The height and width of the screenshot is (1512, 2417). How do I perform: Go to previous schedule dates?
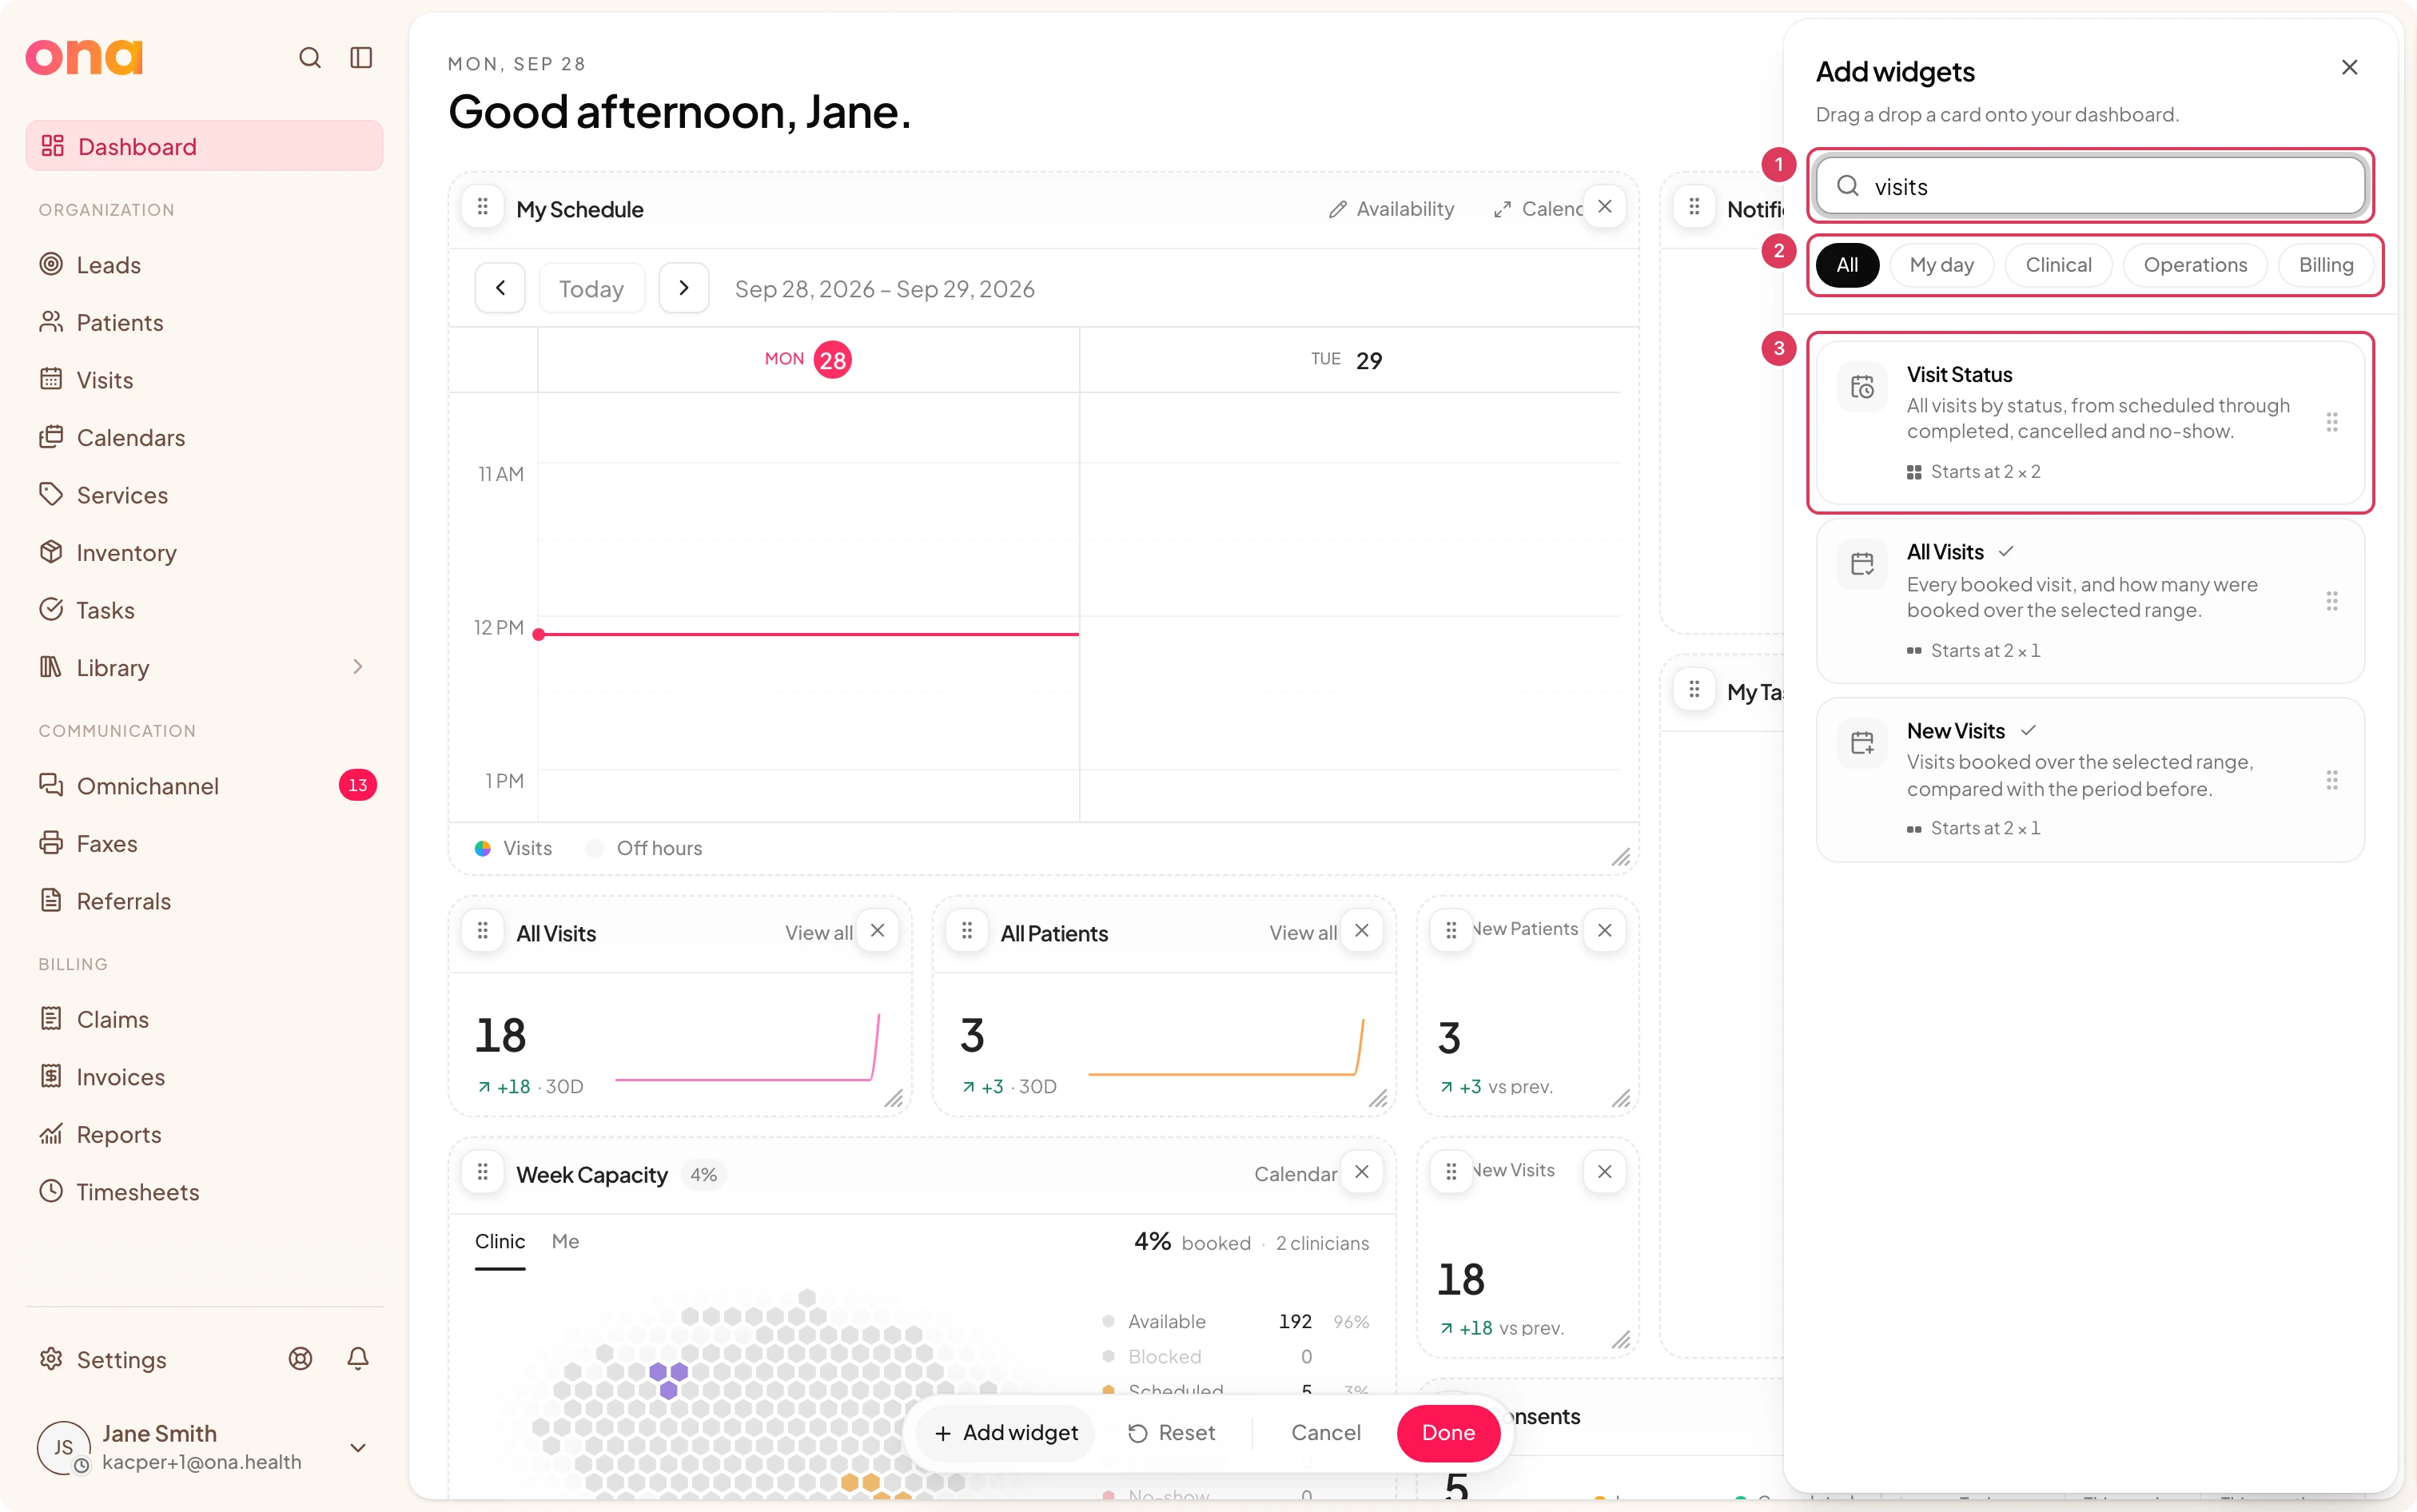coord(500,288)
